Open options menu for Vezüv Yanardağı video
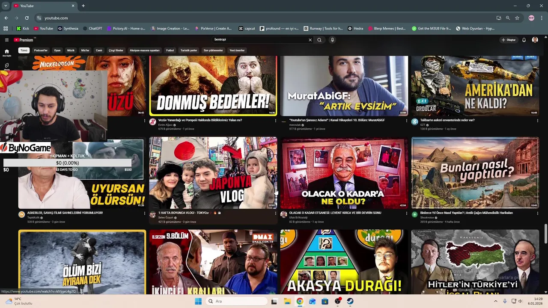The image size is (548, 308). (x=275, y=121)
